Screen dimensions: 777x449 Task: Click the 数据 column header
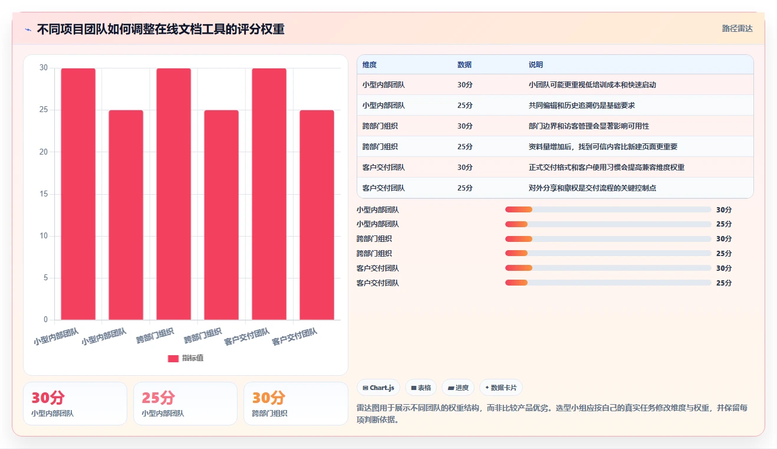coord(465,65)
